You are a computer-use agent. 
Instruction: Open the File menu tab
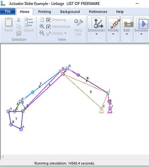pyautogui.click(x=8, y=11)
